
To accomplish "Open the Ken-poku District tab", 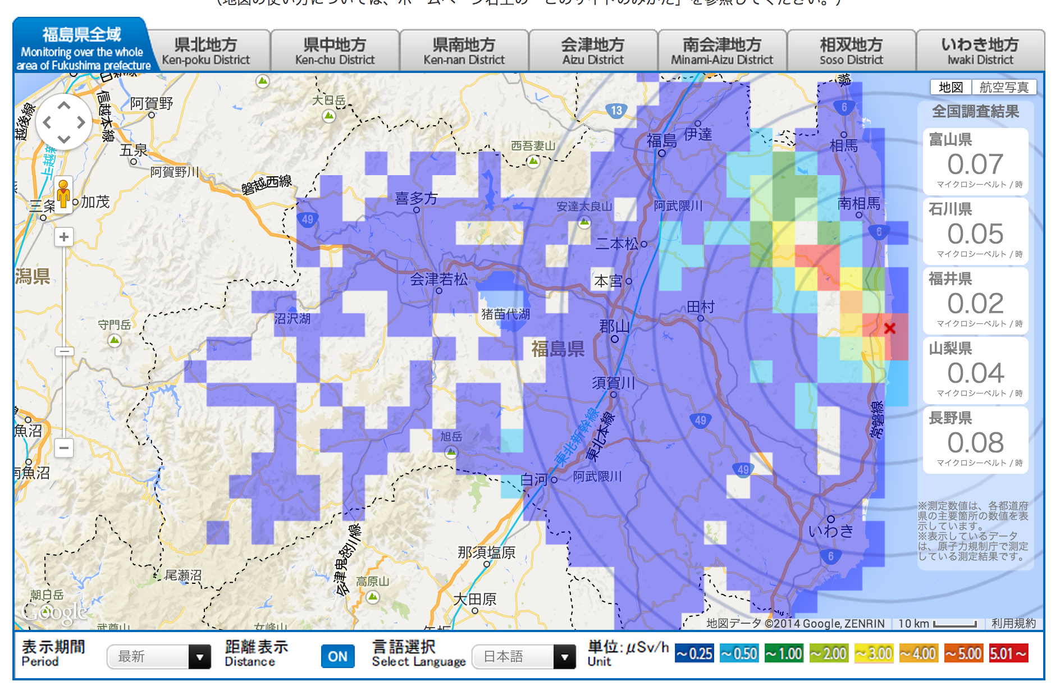I will (206, 51).
